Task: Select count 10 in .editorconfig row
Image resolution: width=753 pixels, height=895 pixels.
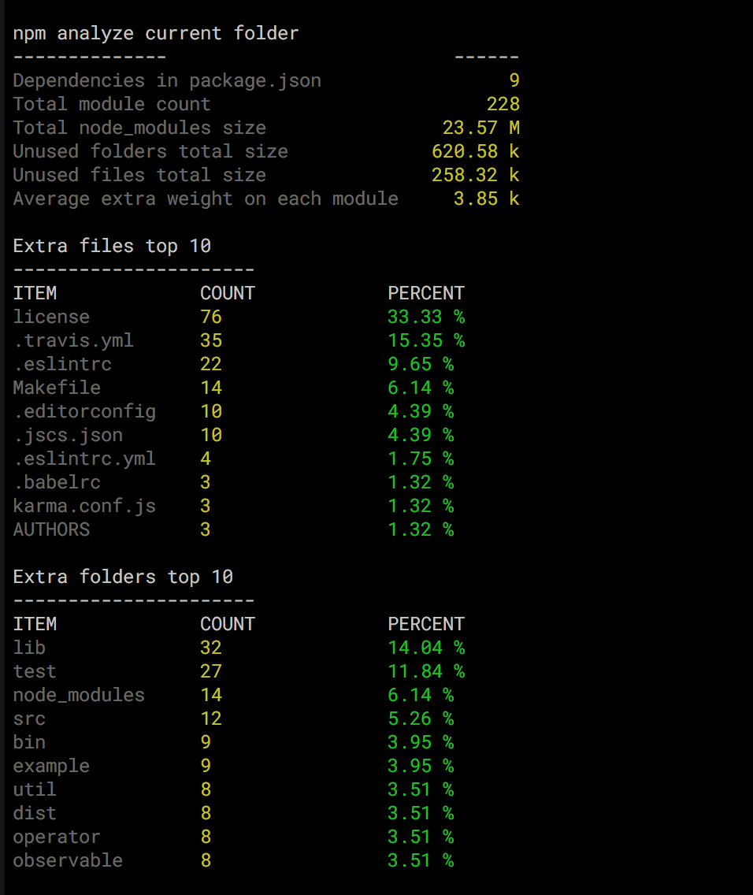Action: pos(211,411)
